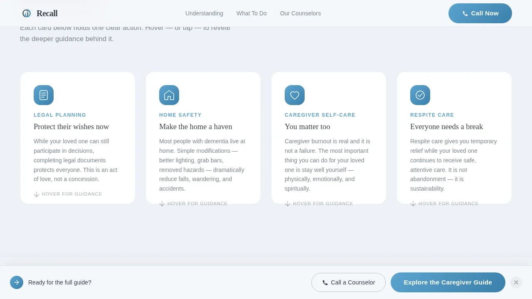
Task: Click Explore the Caregiver Guide button
Action: 448,282
